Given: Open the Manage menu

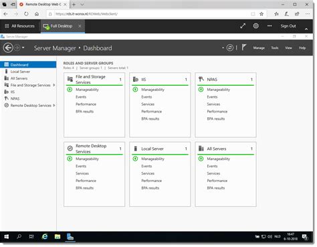Looking at the screenshot, I should pos(259,48).
